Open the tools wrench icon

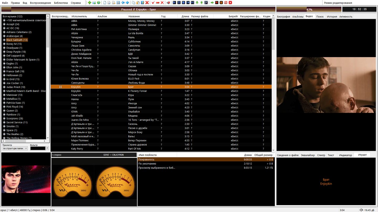click(206, 3)
